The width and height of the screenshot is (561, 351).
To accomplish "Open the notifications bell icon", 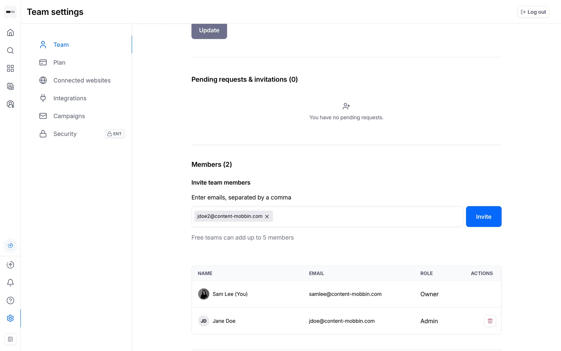I will [x=10, y=283].
